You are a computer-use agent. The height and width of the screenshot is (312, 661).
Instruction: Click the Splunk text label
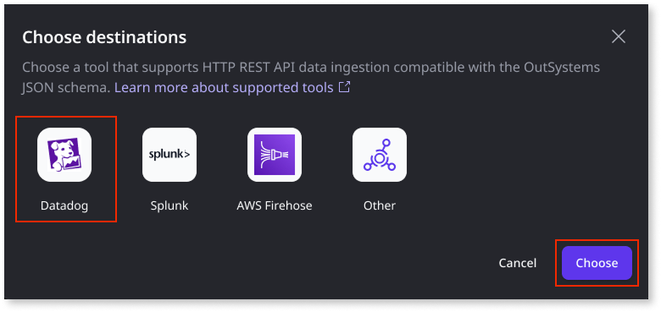(169, 205)
